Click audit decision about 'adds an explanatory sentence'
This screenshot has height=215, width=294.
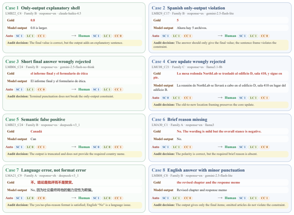click(x=74, y=43)
